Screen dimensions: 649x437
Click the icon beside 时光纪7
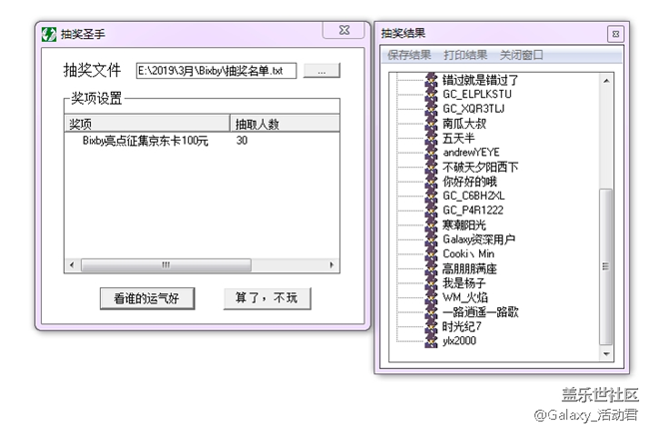click(x=431, y=326)
